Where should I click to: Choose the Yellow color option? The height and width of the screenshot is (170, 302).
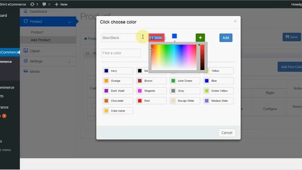[220, 71]
